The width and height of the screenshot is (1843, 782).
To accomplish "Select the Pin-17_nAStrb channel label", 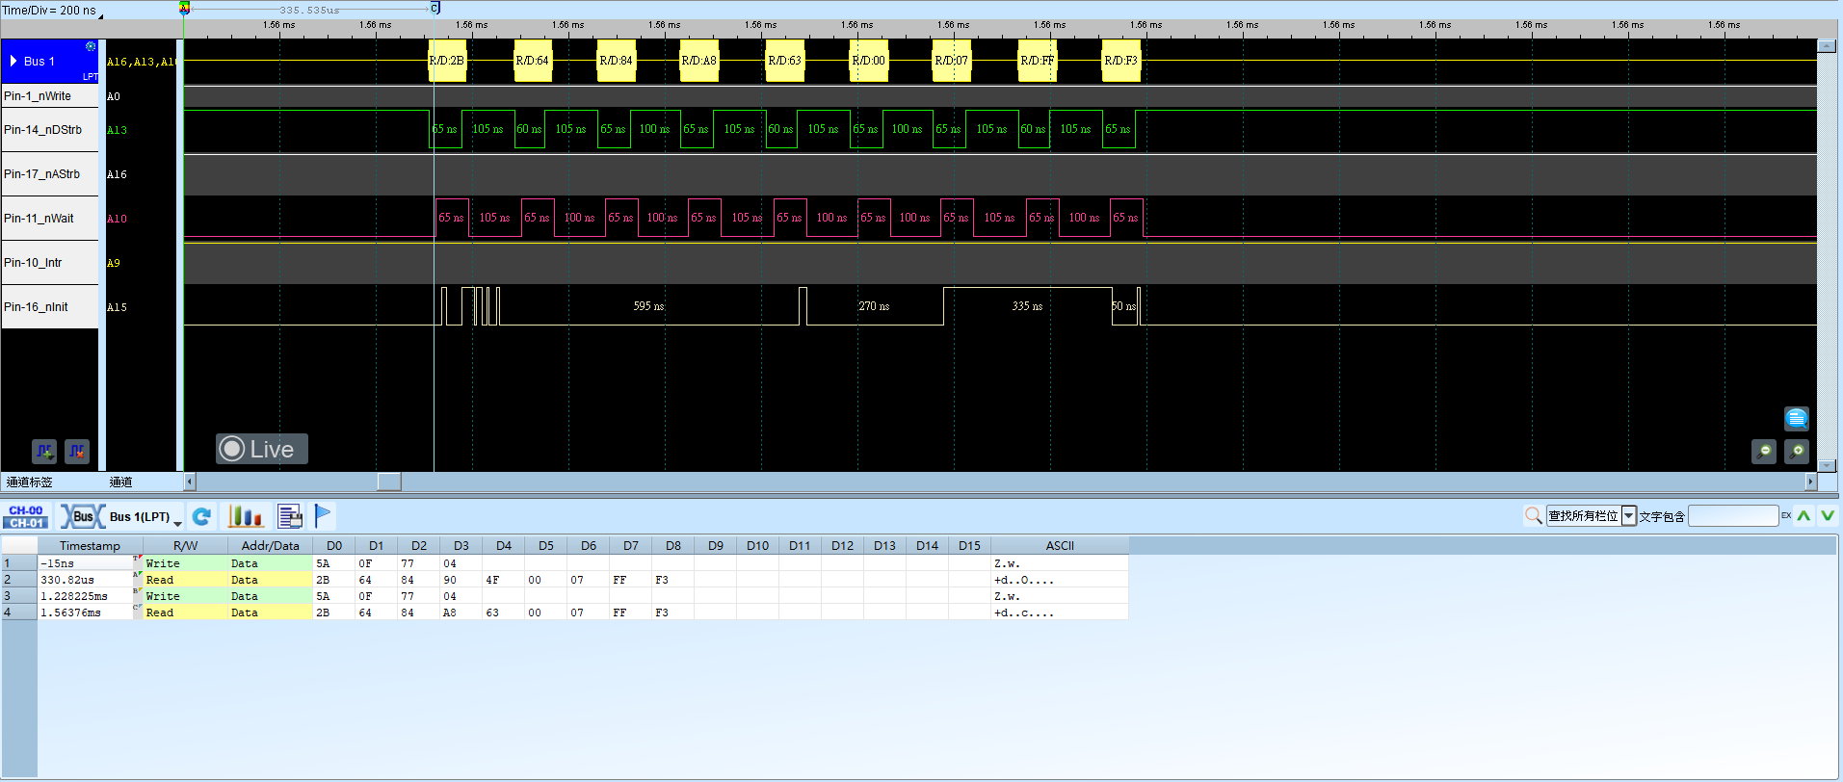I will click(50, 174).
